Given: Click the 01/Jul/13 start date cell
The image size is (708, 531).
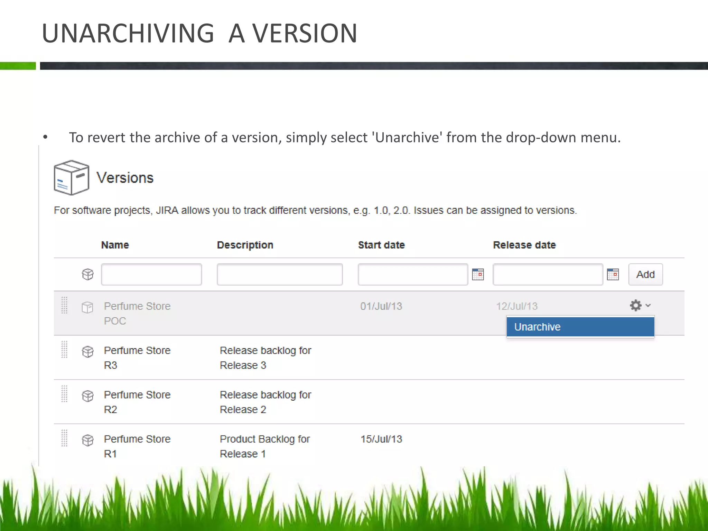Looking at the screenshot, I should tap(381, 306).
